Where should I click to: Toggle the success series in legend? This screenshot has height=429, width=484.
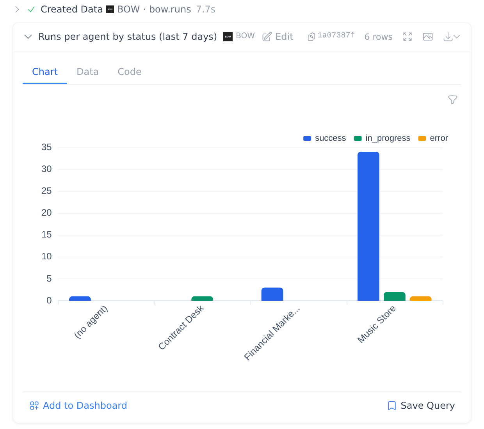tap(325, 138)
